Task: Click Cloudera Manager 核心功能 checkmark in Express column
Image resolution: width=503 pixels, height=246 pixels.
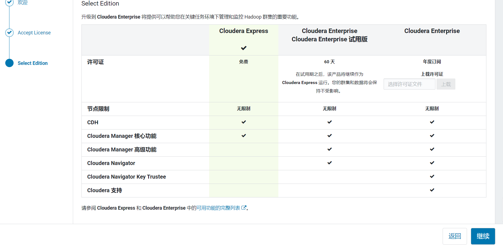Action: pyautogui.click(x=244, y=136)
